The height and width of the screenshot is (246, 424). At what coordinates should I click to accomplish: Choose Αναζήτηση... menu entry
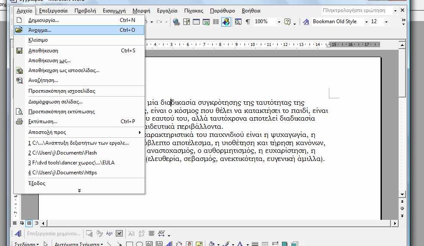(x=79, y=80)
